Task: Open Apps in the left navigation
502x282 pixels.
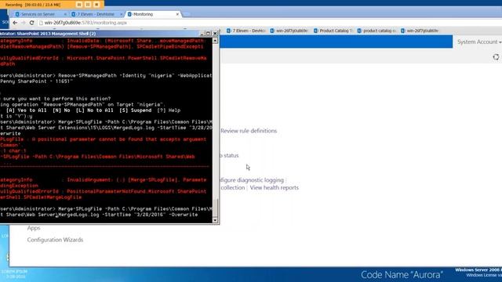Action: 34,228
